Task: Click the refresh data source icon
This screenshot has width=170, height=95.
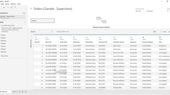Action: tap(15, 7)
